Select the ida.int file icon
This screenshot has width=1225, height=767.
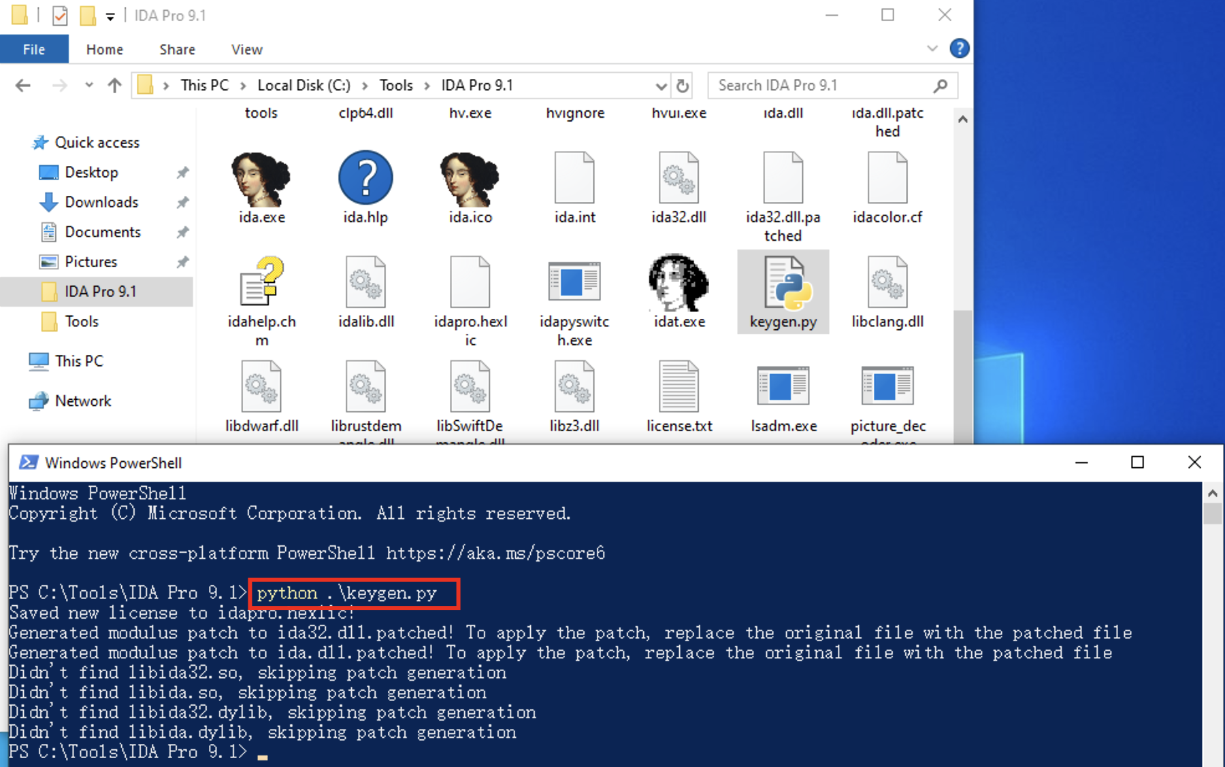tap(574, 178)
